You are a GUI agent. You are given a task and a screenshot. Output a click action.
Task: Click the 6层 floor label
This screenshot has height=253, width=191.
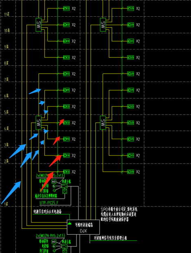coord(6,96)
